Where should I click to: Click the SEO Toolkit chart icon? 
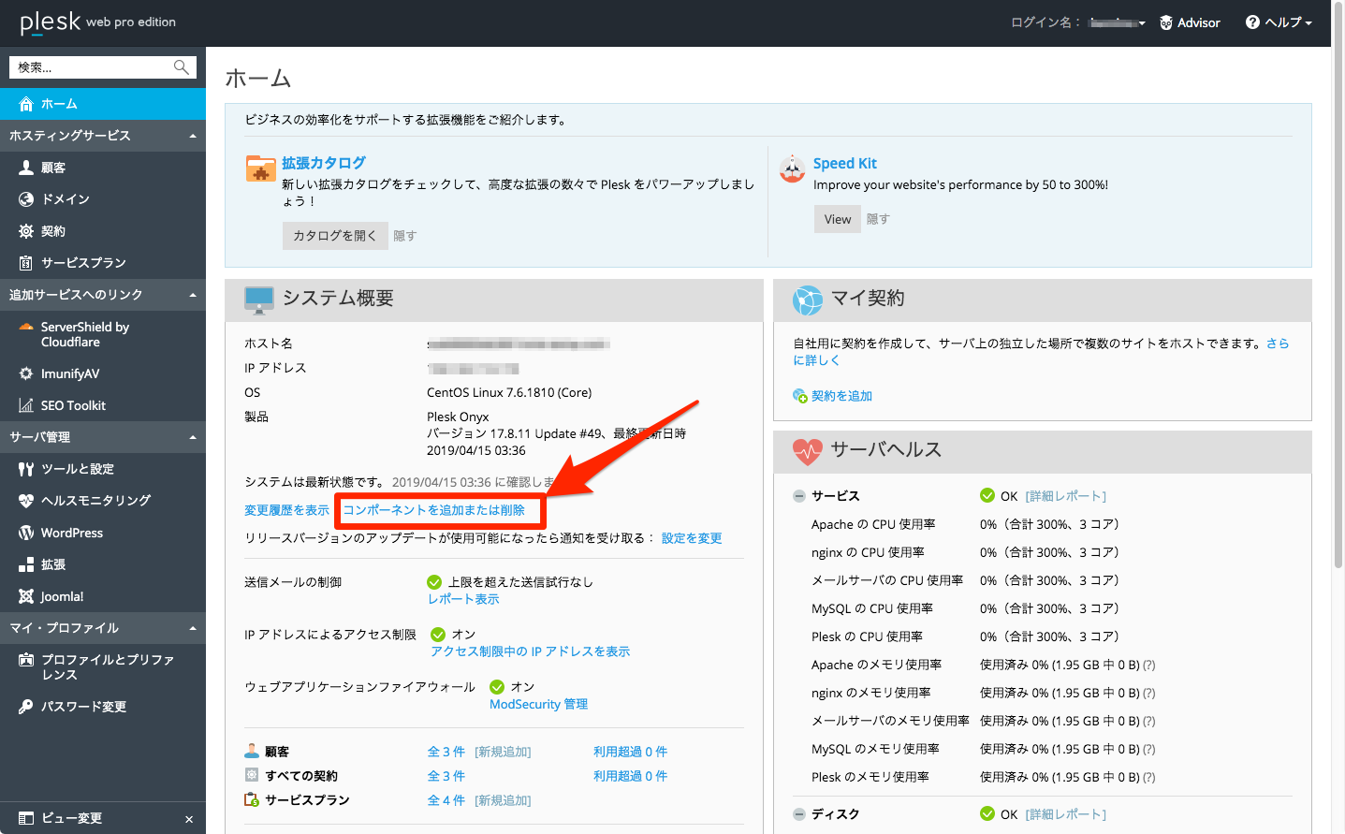(25, 405)
